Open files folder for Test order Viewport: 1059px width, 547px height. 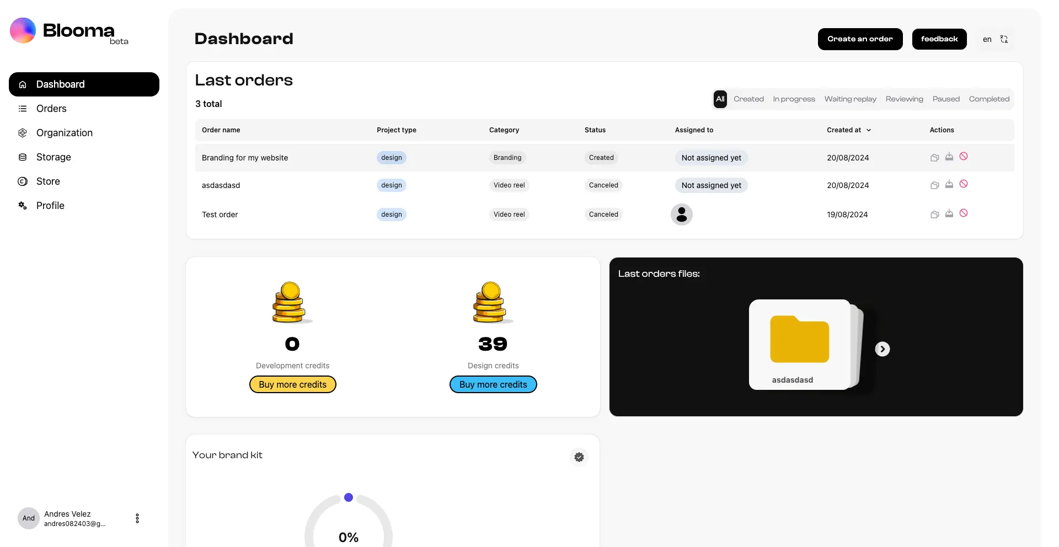click(x=934, y=214)
